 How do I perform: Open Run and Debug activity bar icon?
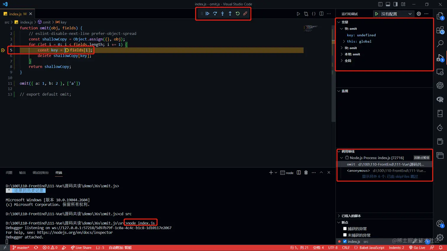pos(440,58)
